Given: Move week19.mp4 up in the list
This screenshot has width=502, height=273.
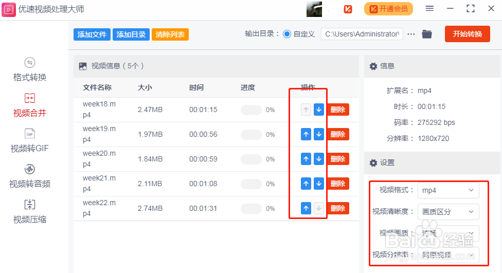Looking at the screenshot, I should click(306, 134).
